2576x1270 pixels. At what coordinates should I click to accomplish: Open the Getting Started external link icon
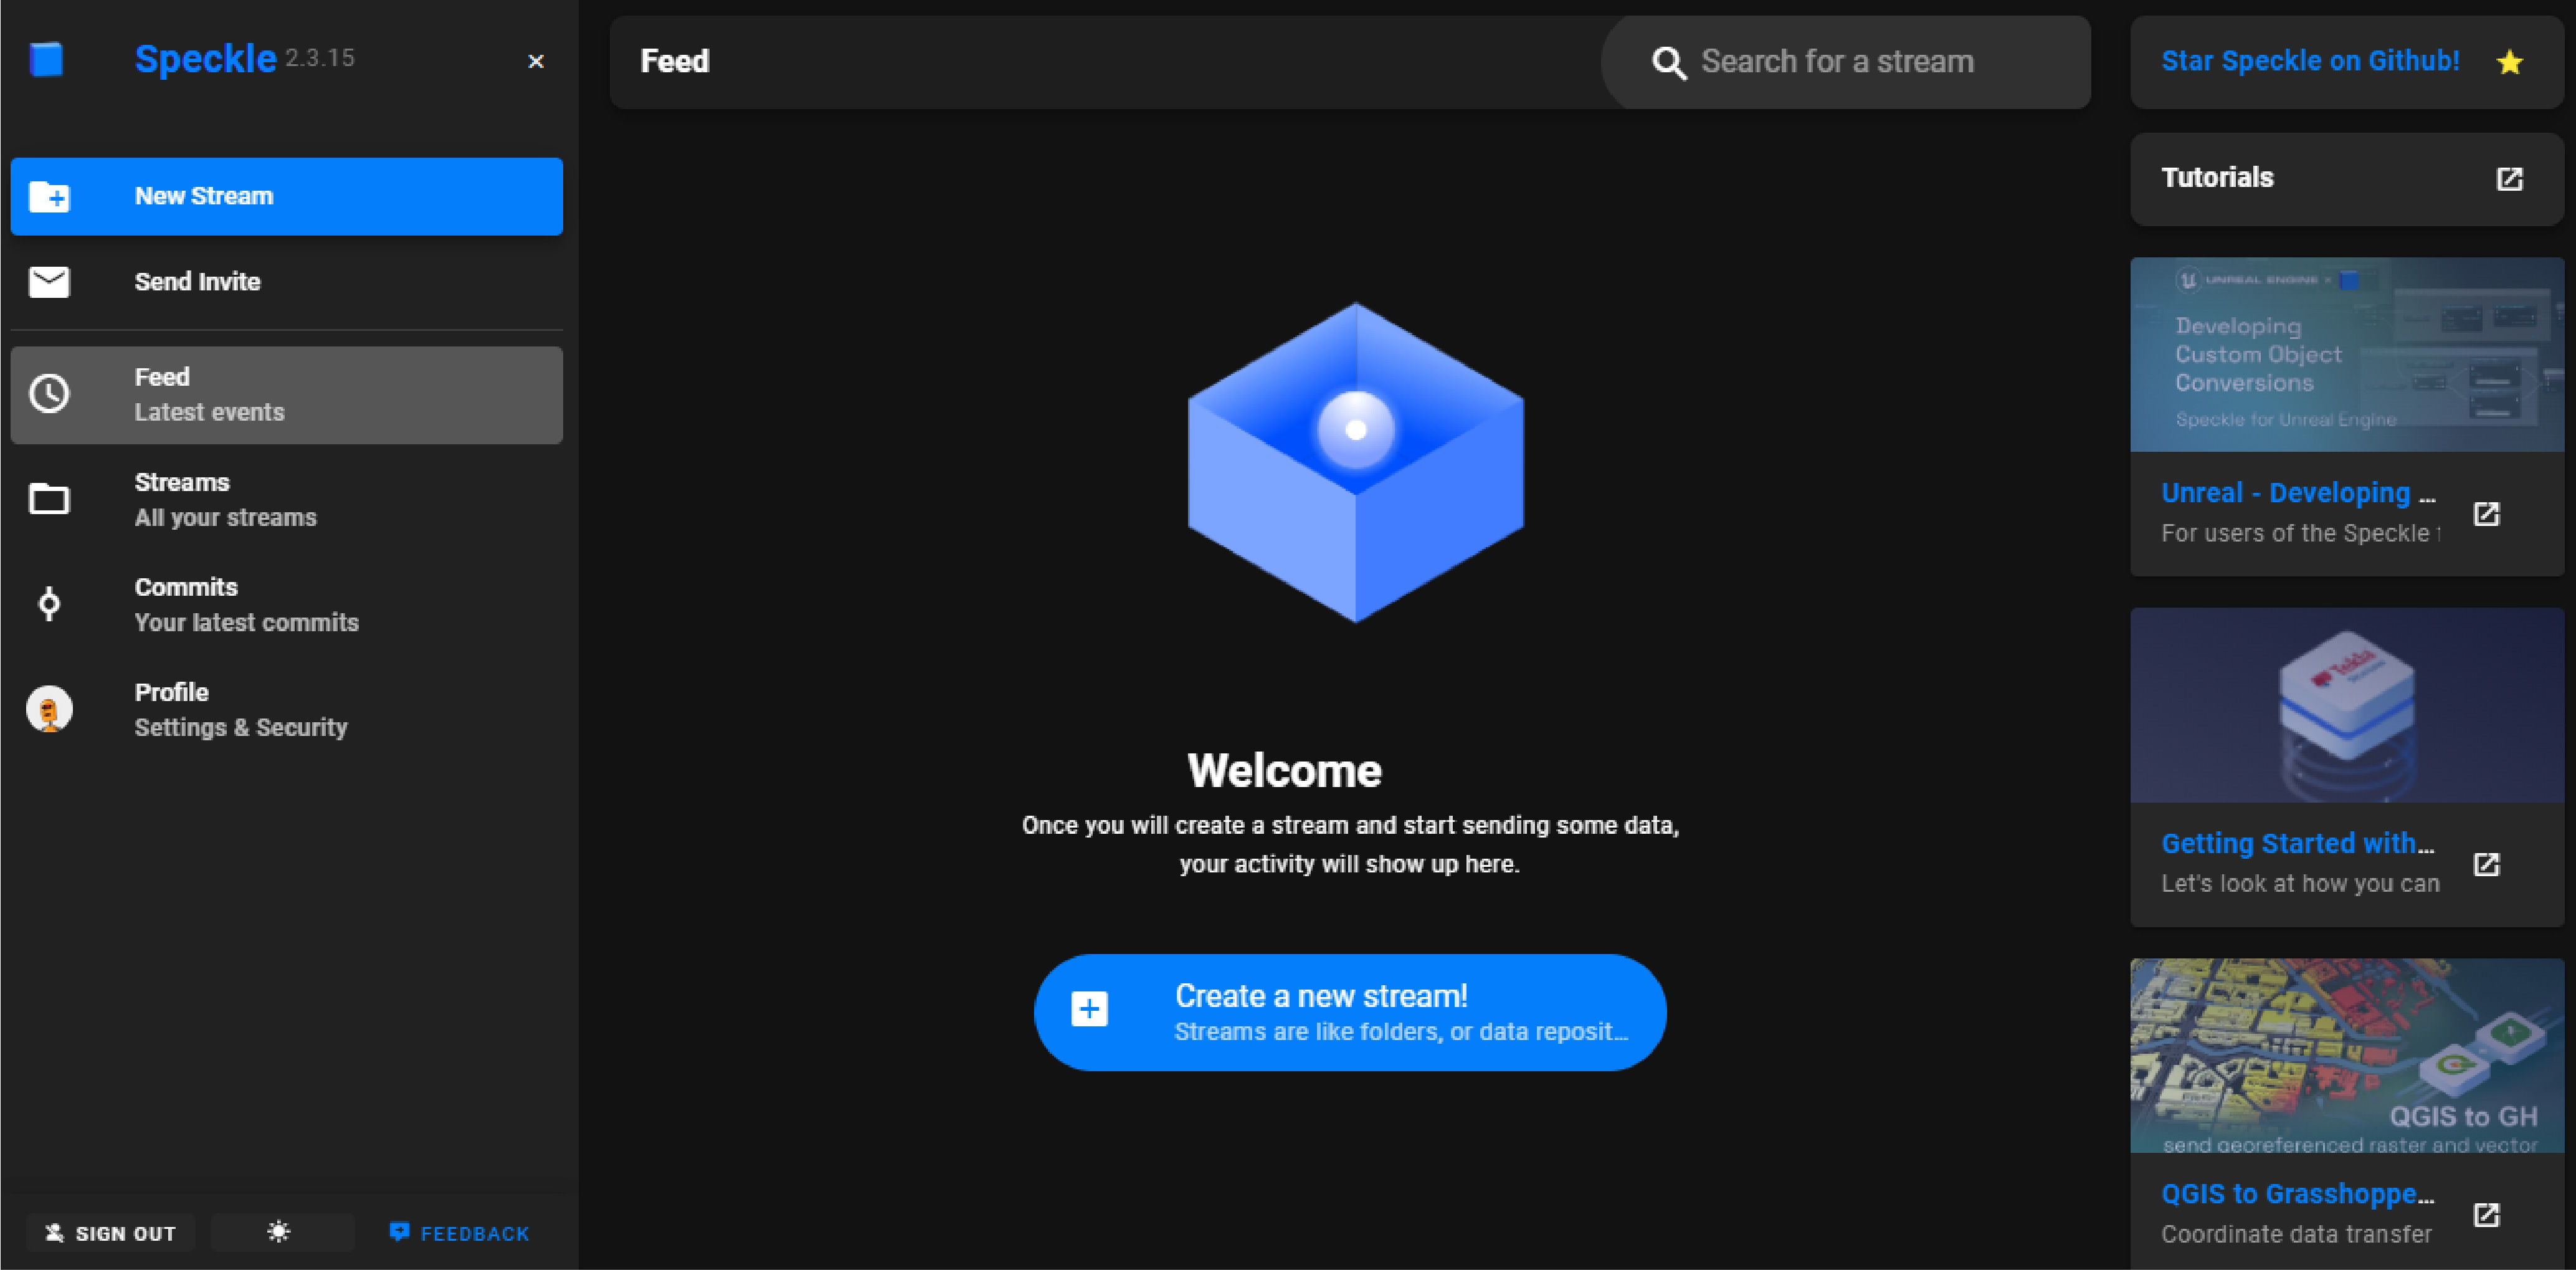click(2488, 864)
